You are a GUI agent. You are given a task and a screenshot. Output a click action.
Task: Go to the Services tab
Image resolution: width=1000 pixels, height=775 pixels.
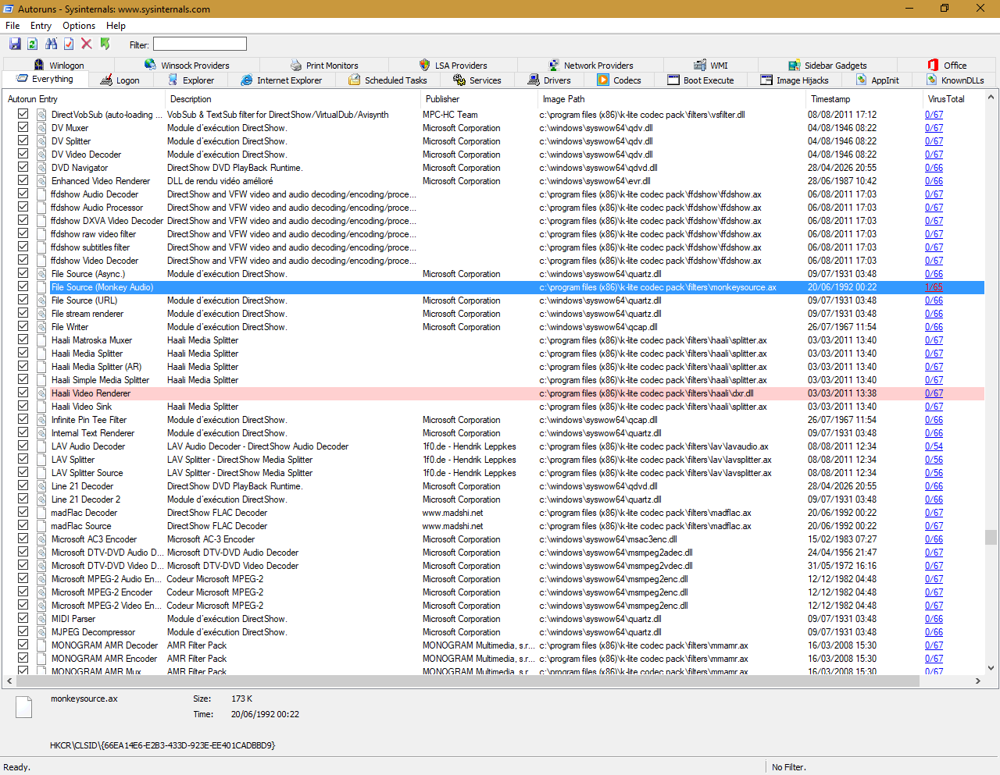click(x=477, y=80)
